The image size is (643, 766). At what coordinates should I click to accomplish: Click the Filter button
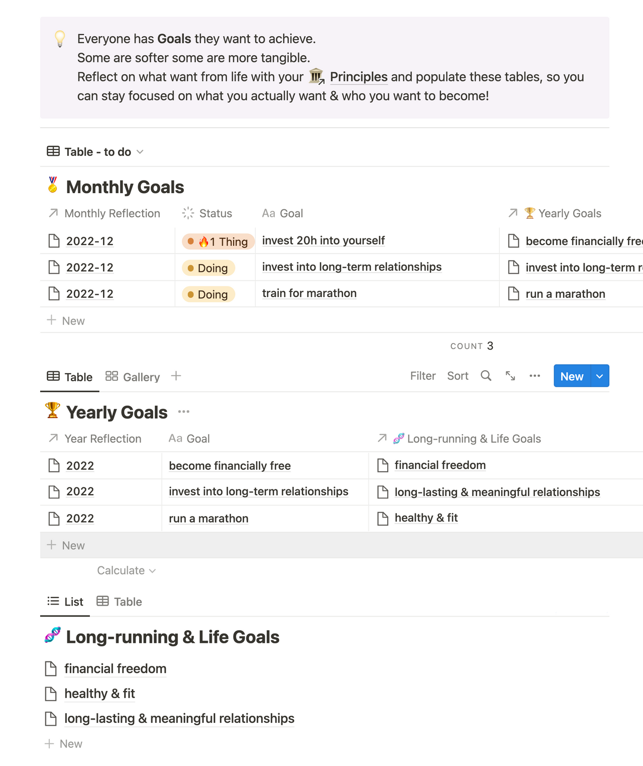tap(422, 376)
